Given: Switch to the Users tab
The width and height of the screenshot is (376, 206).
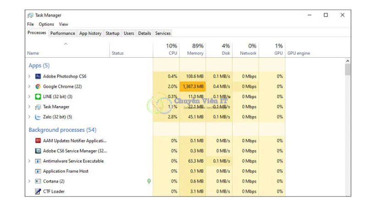Looking at the screenshot, I should pyautogui.click(x=129, y=33).
